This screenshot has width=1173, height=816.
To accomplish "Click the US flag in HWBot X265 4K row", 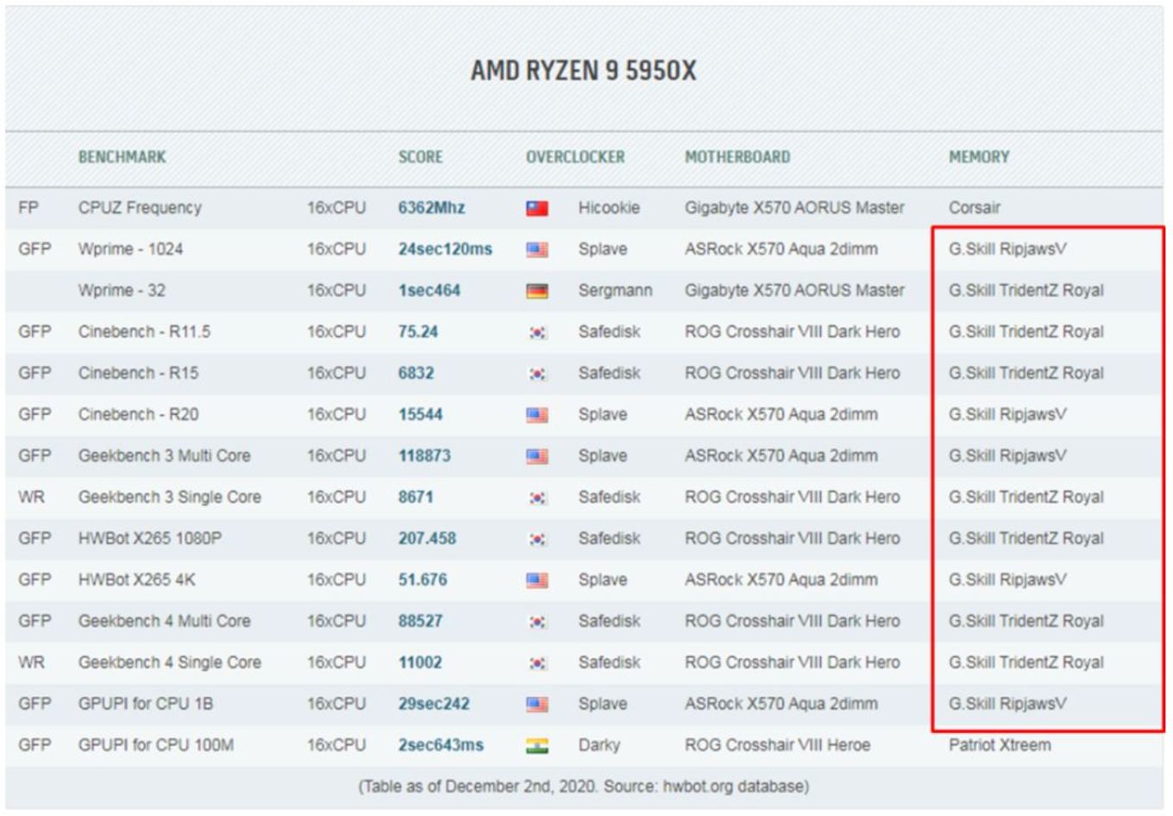I will [537, 581].
